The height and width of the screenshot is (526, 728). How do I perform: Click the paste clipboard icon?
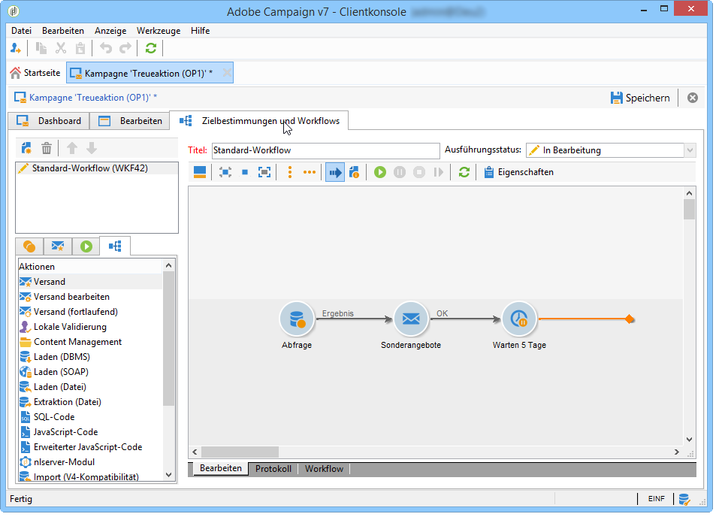pyautogui.click(x=80, y=48)
